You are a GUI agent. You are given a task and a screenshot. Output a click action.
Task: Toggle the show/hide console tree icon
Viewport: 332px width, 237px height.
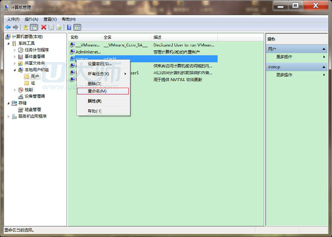(34, 27)
